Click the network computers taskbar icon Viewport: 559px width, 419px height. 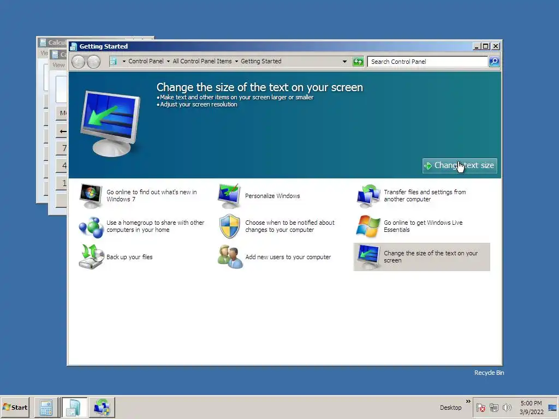[x=102, y=407]
